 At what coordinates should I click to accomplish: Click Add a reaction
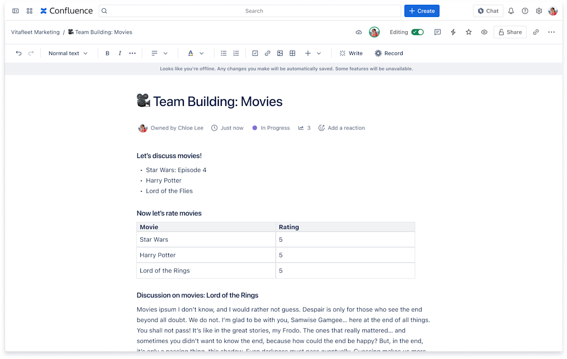[342, 128]
